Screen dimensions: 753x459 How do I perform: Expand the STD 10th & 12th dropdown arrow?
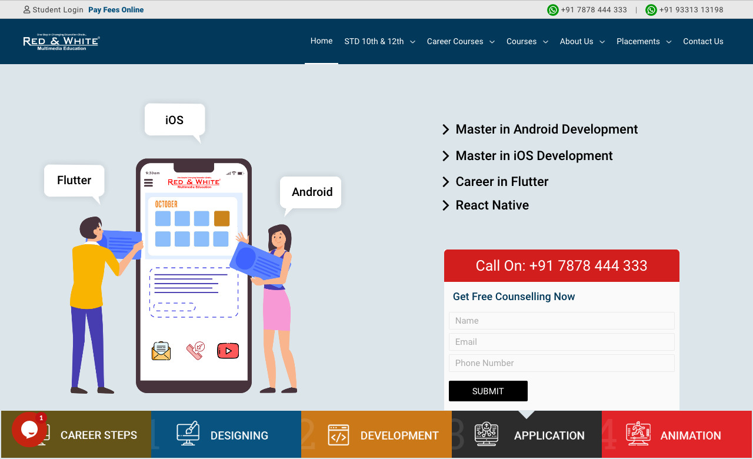(412, 42)
